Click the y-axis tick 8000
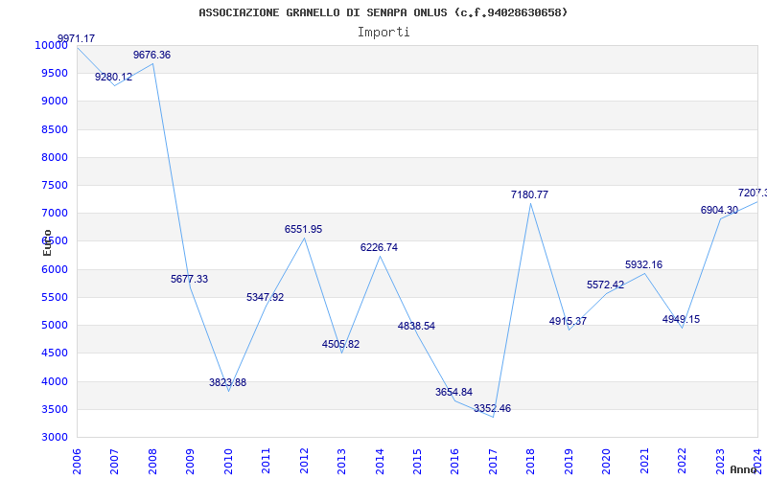 coord(54,157)
